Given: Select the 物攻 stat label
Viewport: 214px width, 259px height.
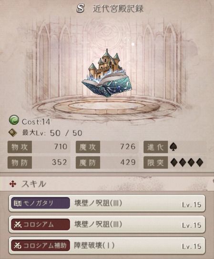Looking at the screenshot, I should click(x=20, y=147).
